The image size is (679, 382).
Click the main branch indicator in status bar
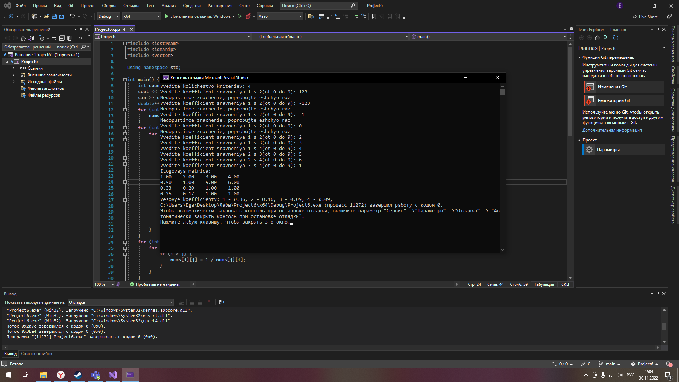coord(609,364)
